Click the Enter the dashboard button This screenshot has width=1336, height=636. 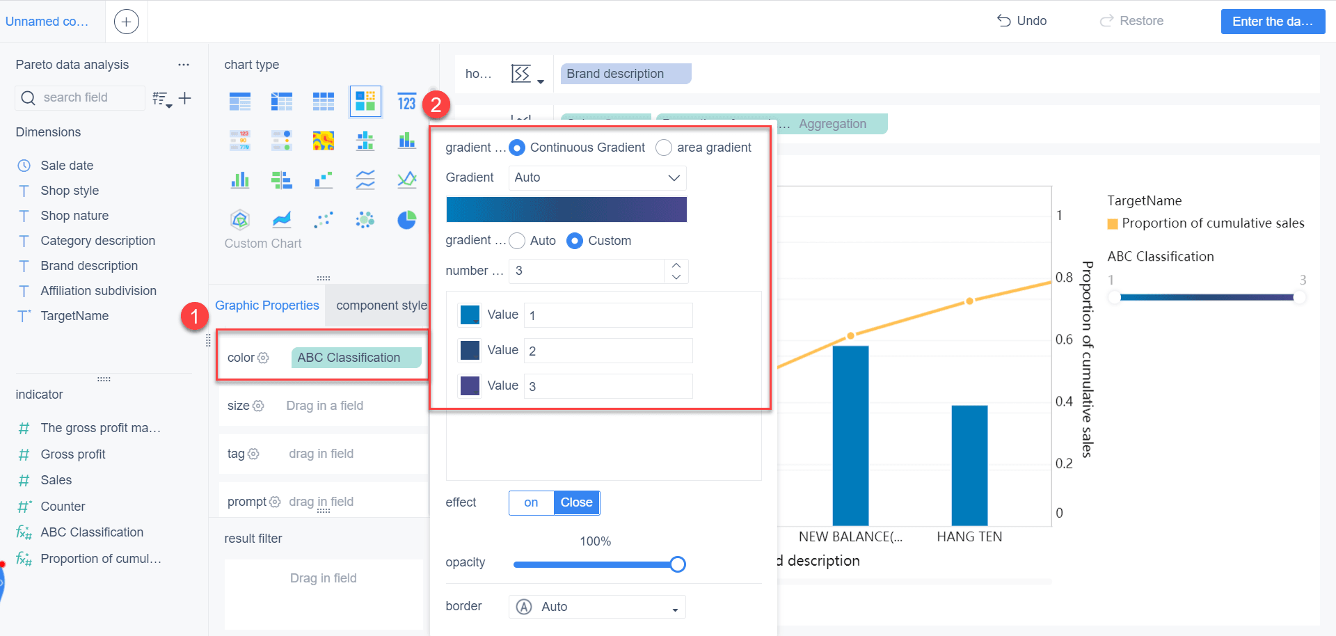pos(1273,22)
